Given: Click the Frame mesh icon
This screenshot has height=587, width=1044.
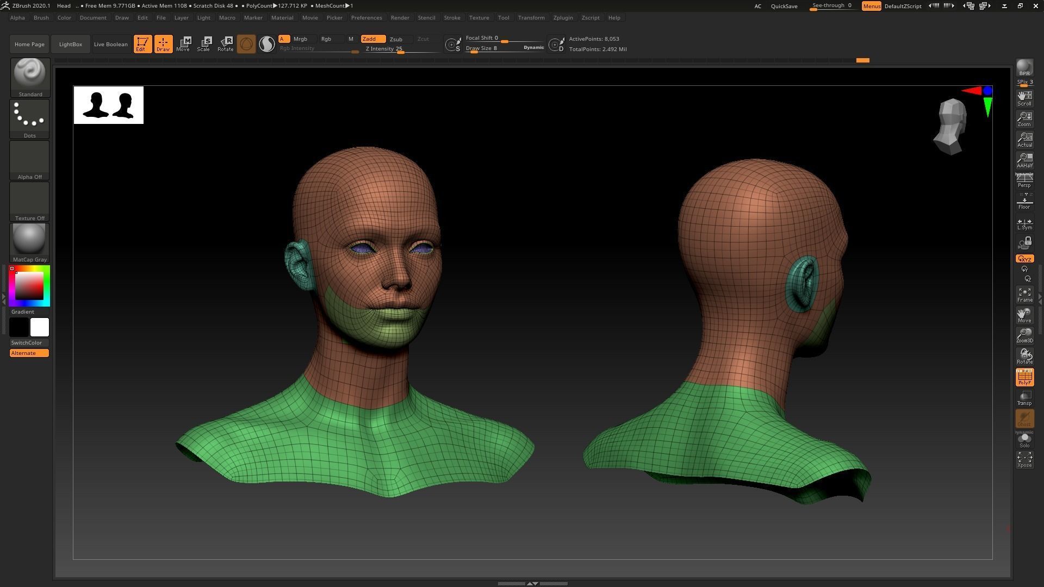Looking at the screenshot, I should [1024, 295].
